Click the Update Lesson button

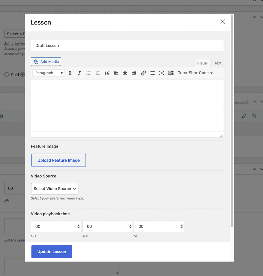click(52, 251)
